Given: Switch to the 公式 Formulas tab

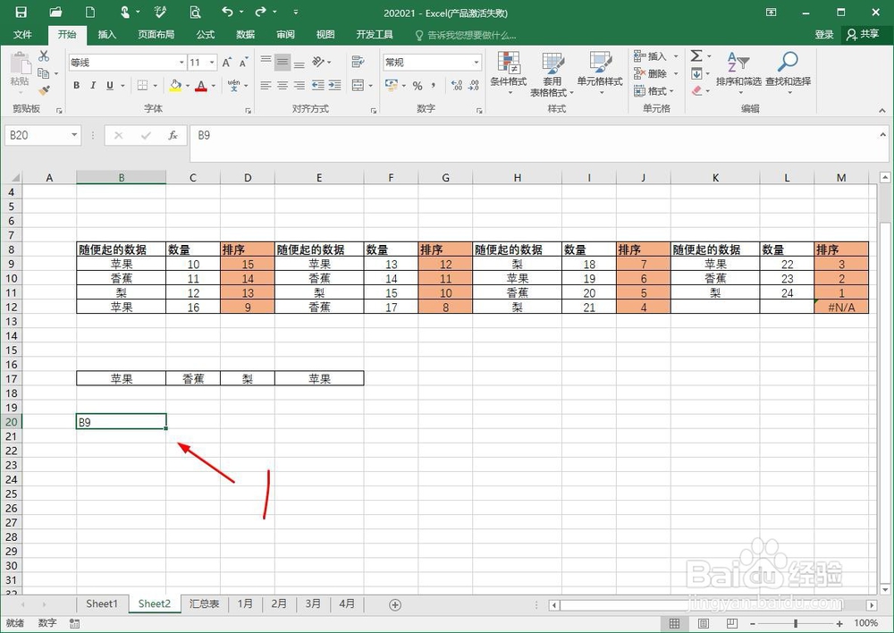Looking at the screenshot, I should click(206, 35).
